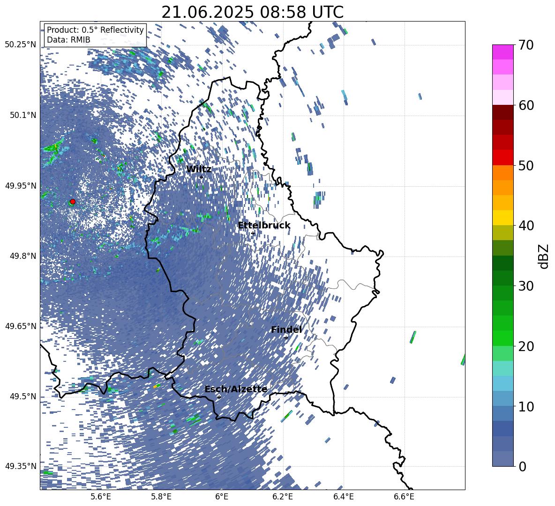Screen dimensions: 555x506
Task: Click the red radar site marker dot
Action: 73,202
